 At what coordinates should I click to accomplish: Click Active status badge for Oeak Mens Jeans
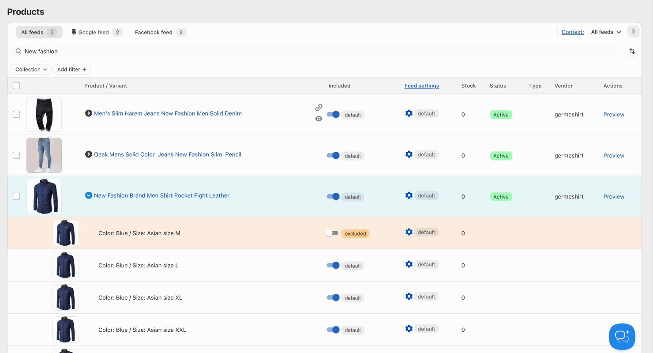[x=501, y=156]
